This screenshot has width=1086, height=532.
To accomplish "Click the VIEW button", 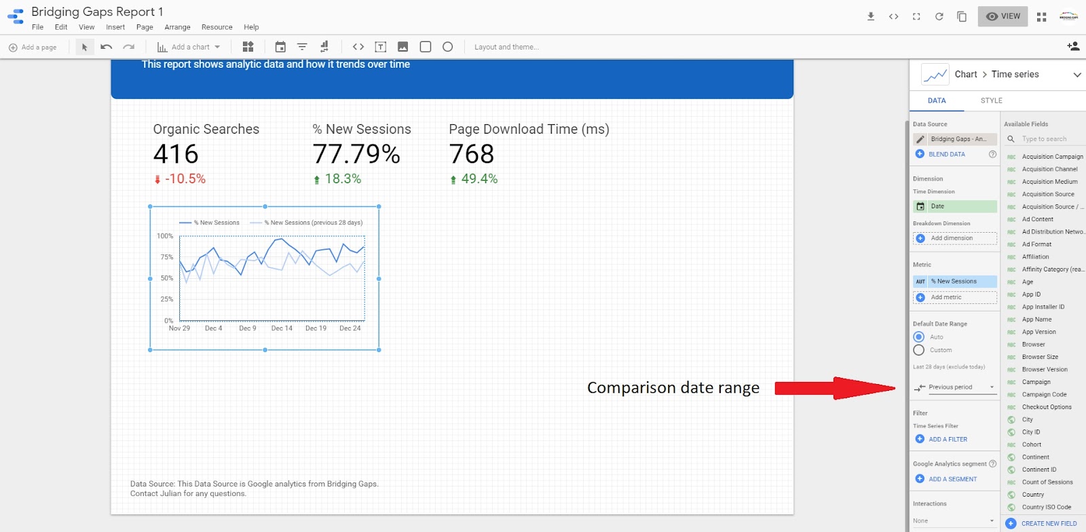I will tap(1003, 16).
